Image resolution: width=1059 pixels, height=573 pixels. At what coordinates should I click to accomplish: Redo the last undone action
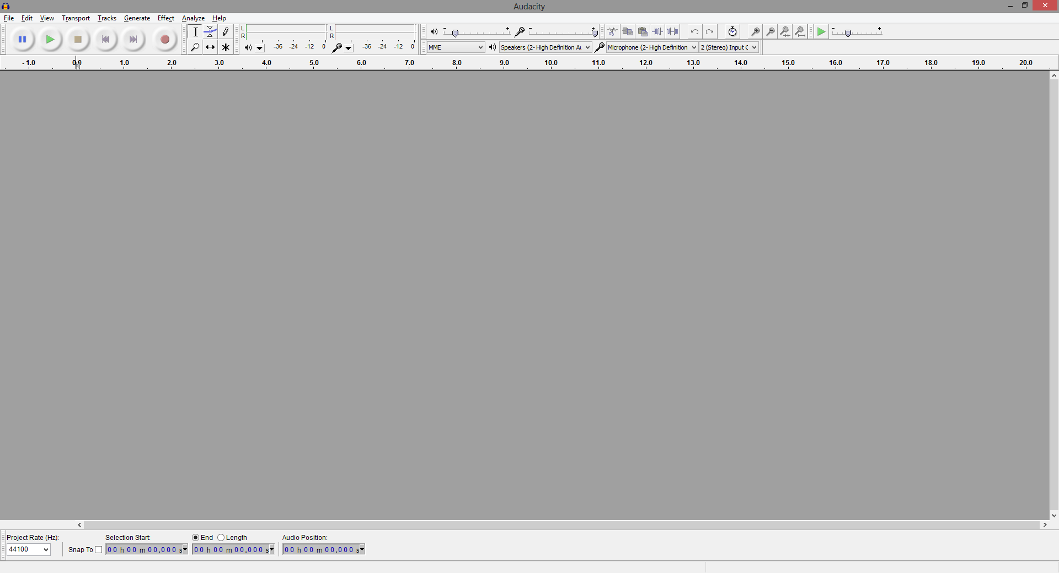click(710, 32)
